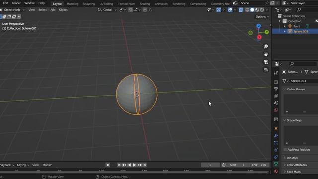
Task: Open the Shading workspace tab
Action: coord(145,4)
